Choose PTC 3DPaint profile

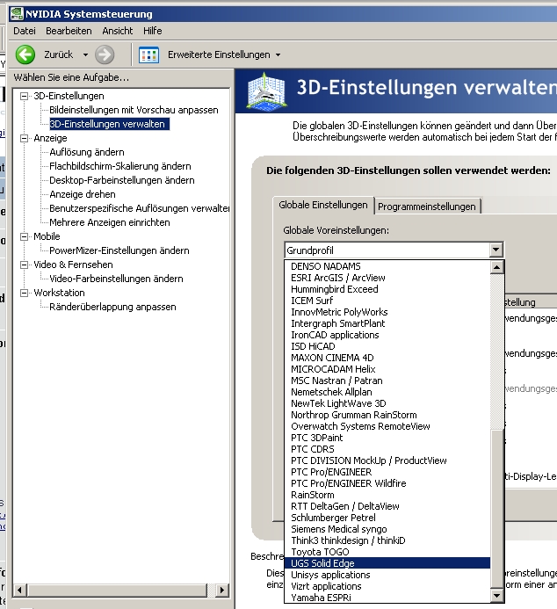(x=387, y=438)
